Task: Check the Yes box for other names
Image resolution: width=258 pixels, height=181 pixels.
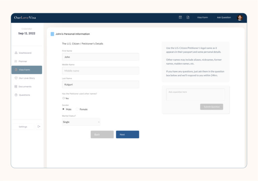Action: click(x=64, y=98)
